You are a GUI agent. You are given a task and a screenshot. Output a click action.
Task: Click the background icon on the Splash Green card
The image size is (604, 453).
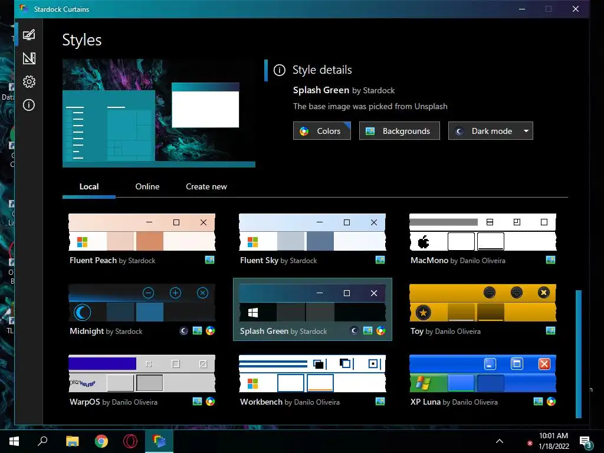tap(367, 331)
